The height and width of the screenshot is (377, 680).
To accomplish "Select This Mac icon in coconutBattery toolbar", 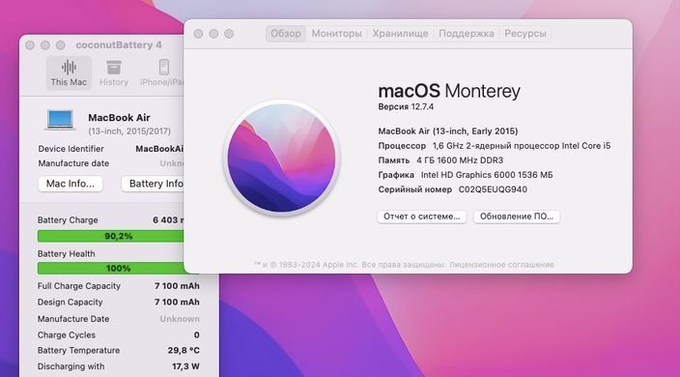I will tap(69, 72).
